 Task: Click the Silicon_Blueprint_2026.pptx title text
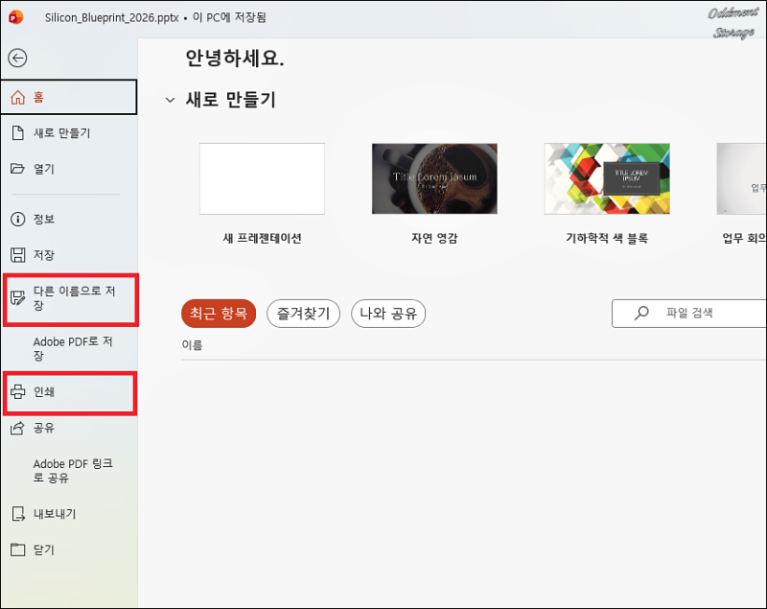[112, 17]
